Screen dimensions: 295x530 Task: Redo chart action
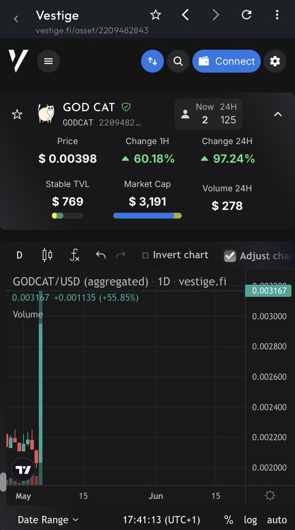[121, 255]
